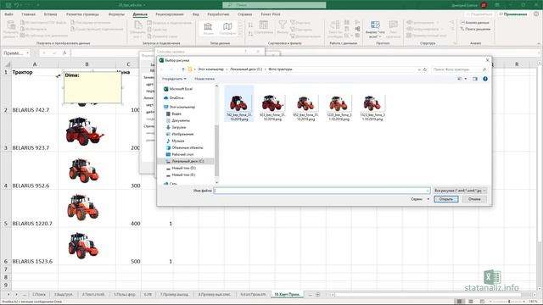
Task: Click the Лист прогноза icon
Action: pyautogui.click(x=393, y=29)
